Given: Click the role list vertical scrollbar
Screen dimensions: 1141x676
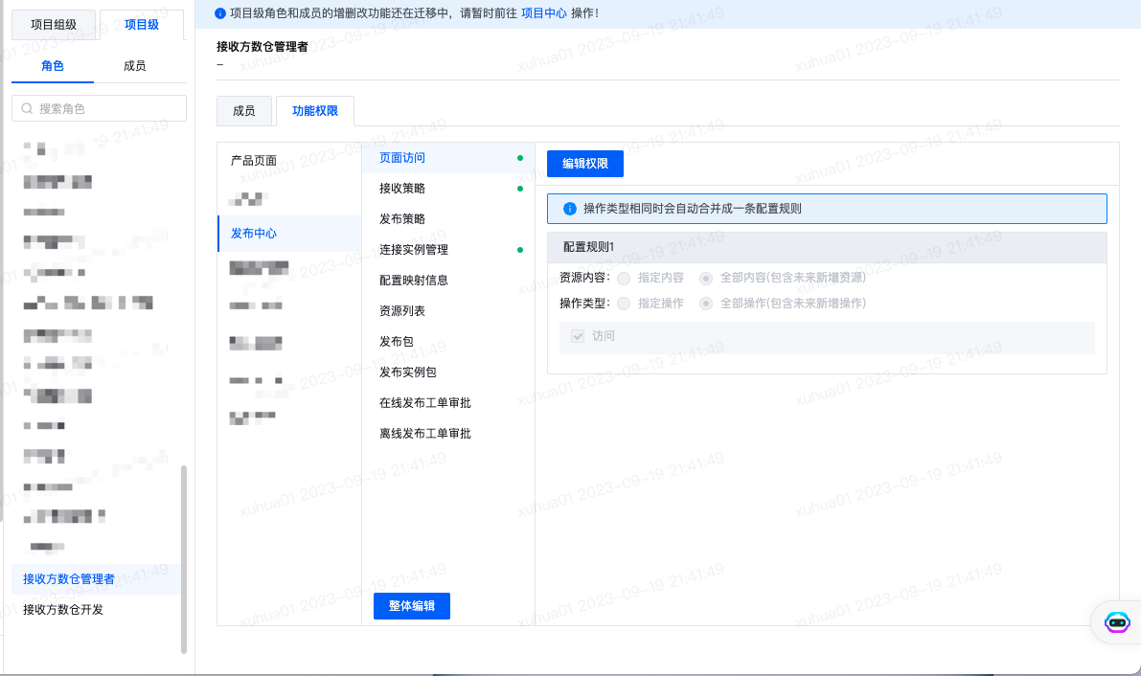Looking at the screenshot, I should point(183,559).
